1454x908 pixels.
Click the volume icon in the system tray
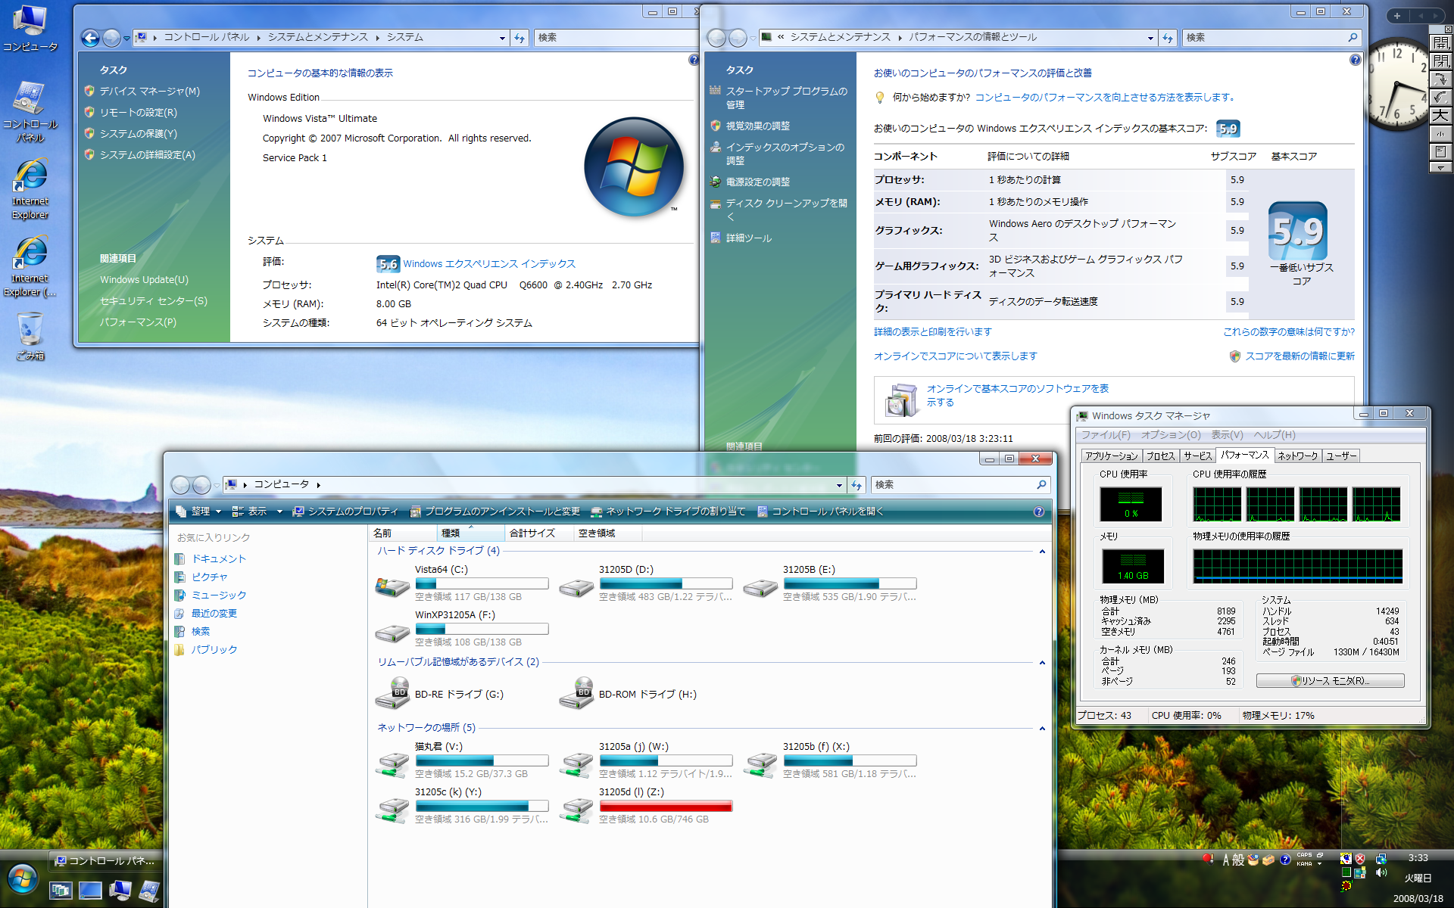point(1381,872)
